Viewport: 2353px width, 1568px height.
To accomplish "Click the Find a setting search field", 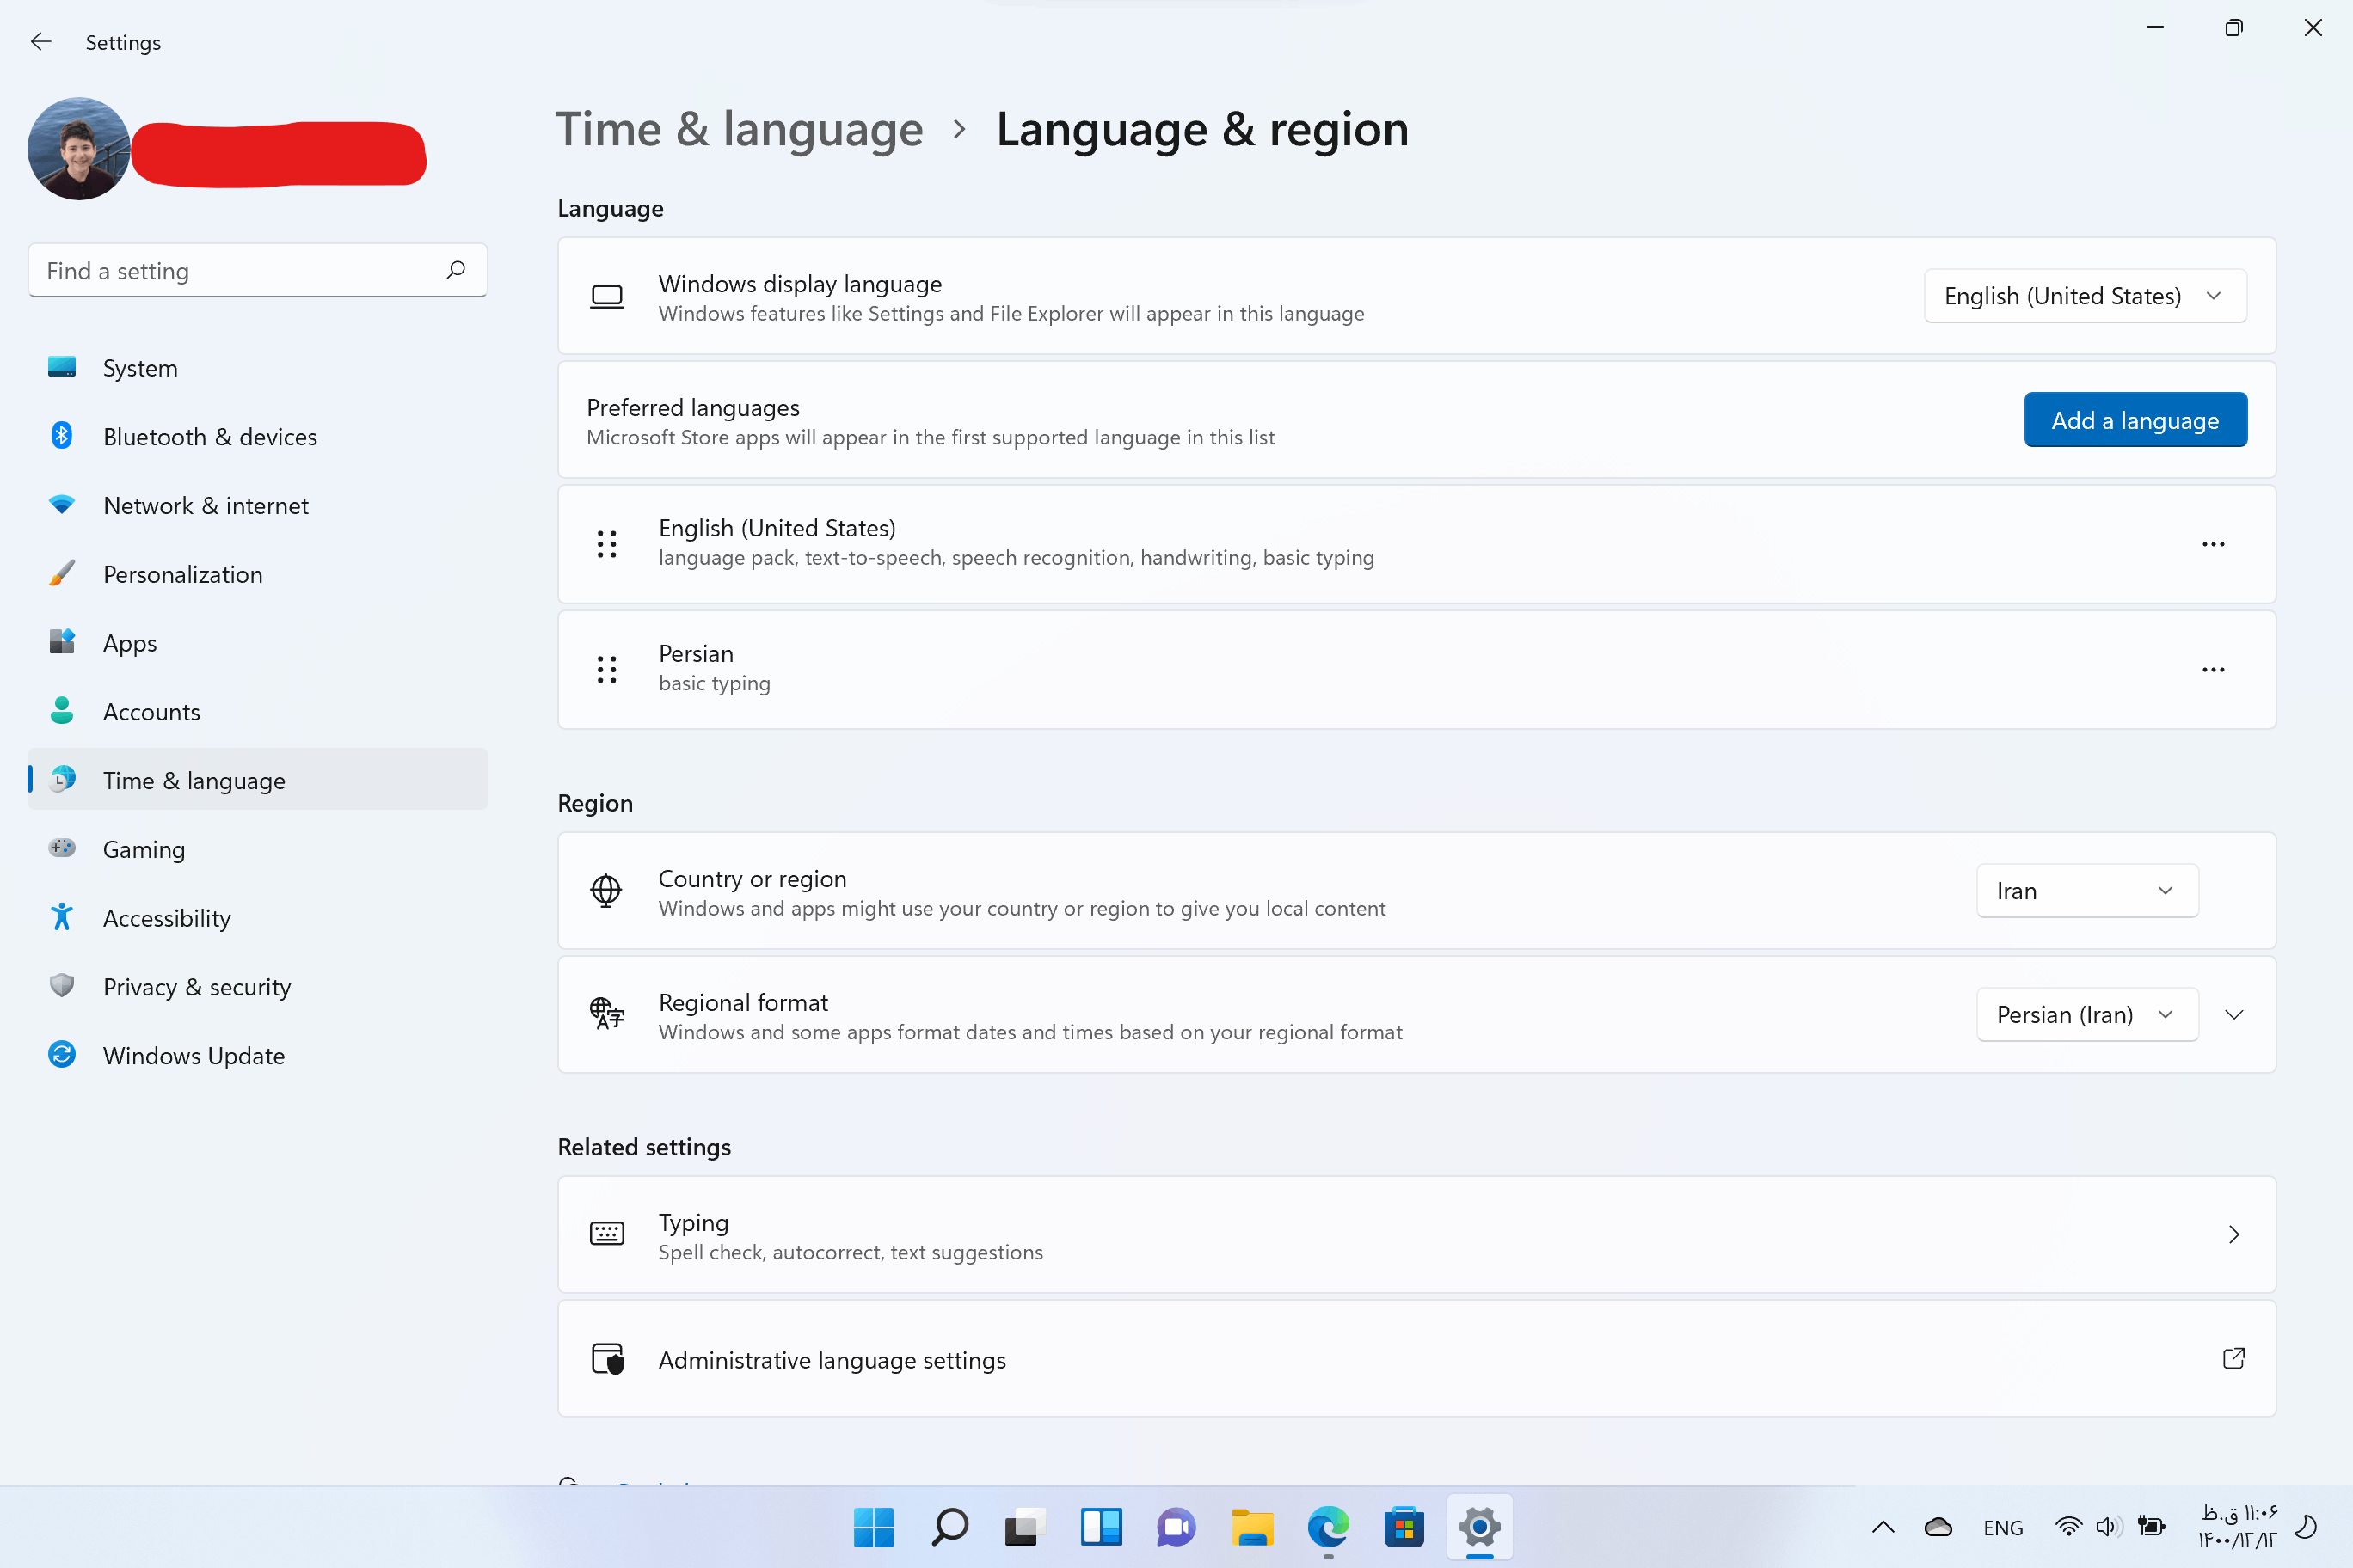I will (258, 270).
